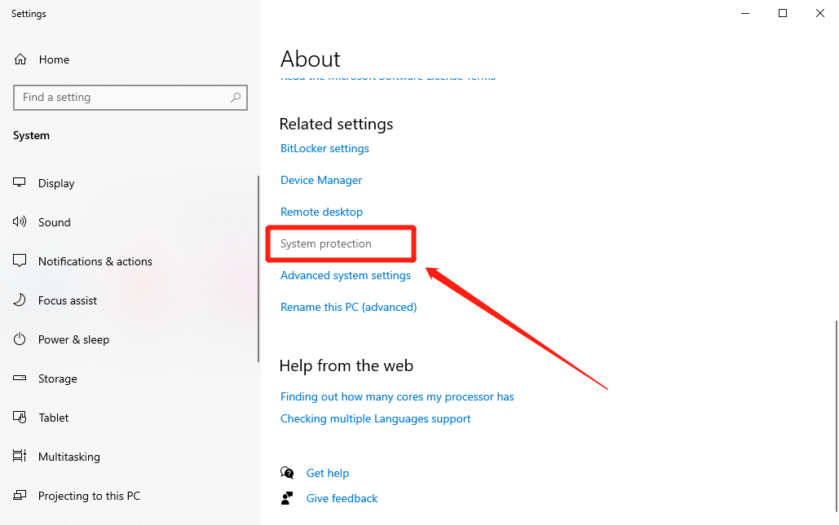Click the Notifications & actions icon

pyautogui.click(x=20, y=261)
